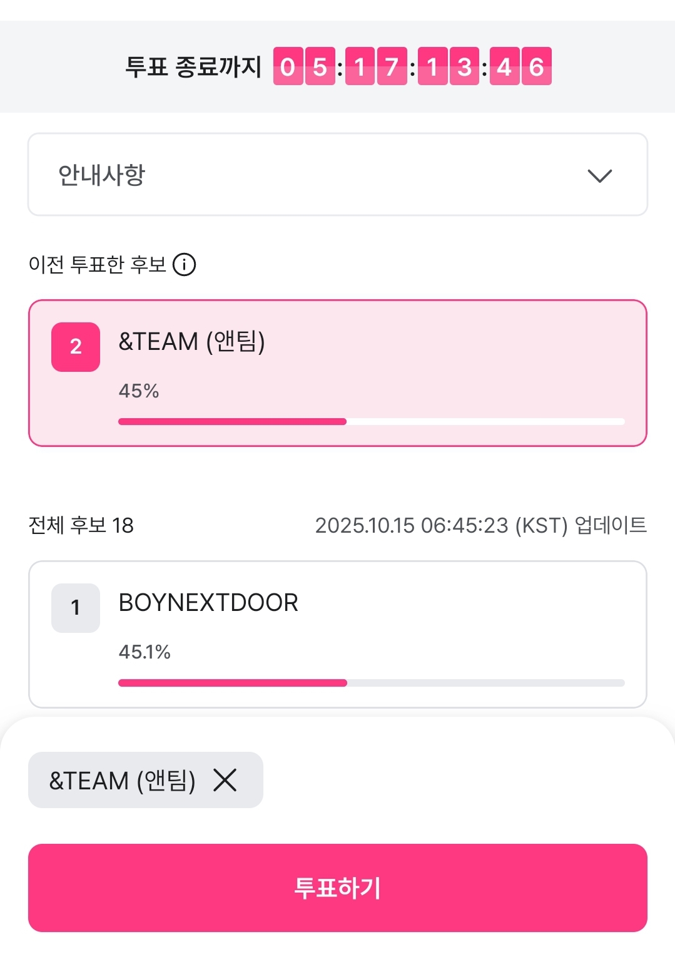Select the BOYNEXTDOOR candidate name
The width and height of the screenshot is (675, 959).
(x=208, y=603)
